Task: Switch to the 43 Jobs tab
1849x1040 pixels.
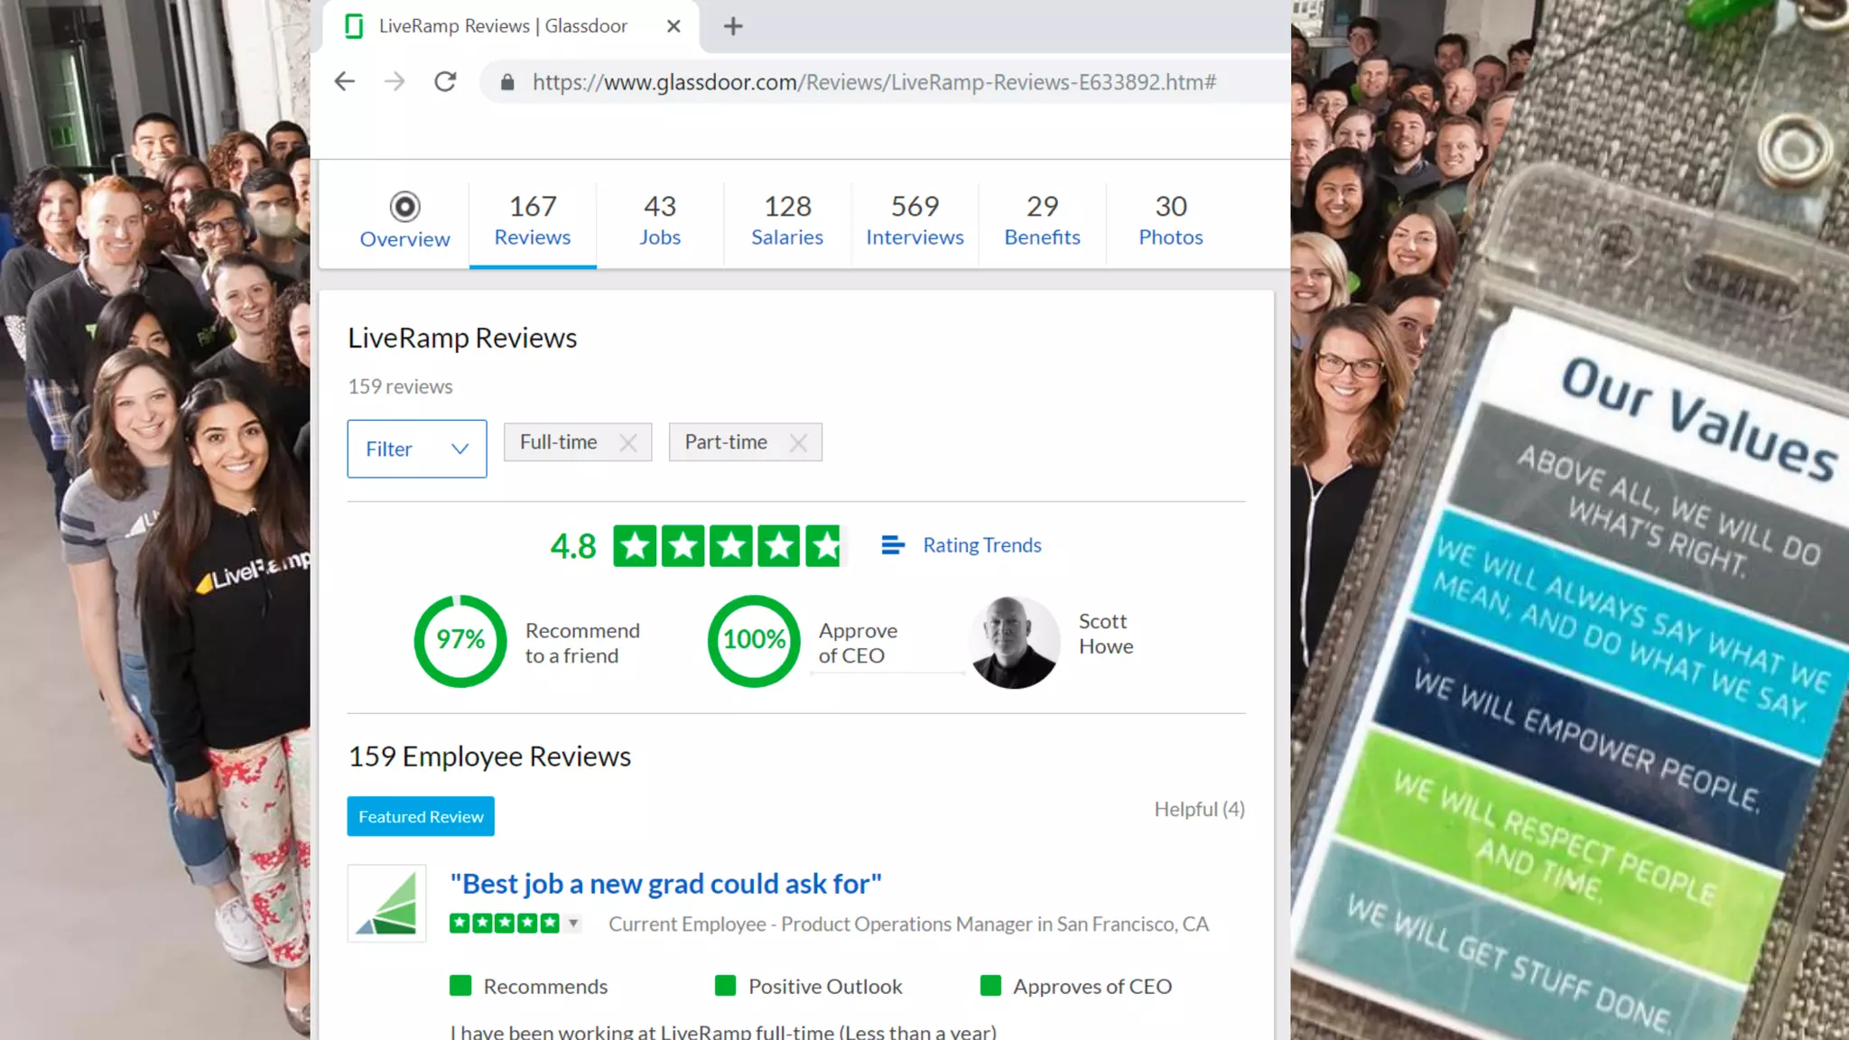Action: (x=660, y=220)
